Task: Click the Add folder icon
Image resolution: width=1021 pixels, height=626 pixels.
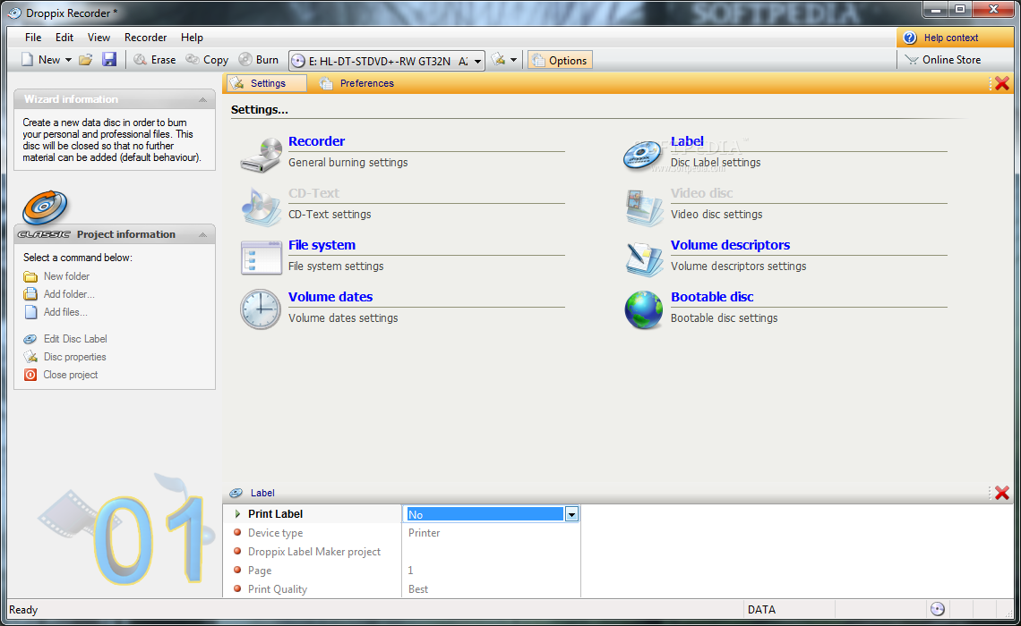Action: pyautogui.click(x=30, y=294)
